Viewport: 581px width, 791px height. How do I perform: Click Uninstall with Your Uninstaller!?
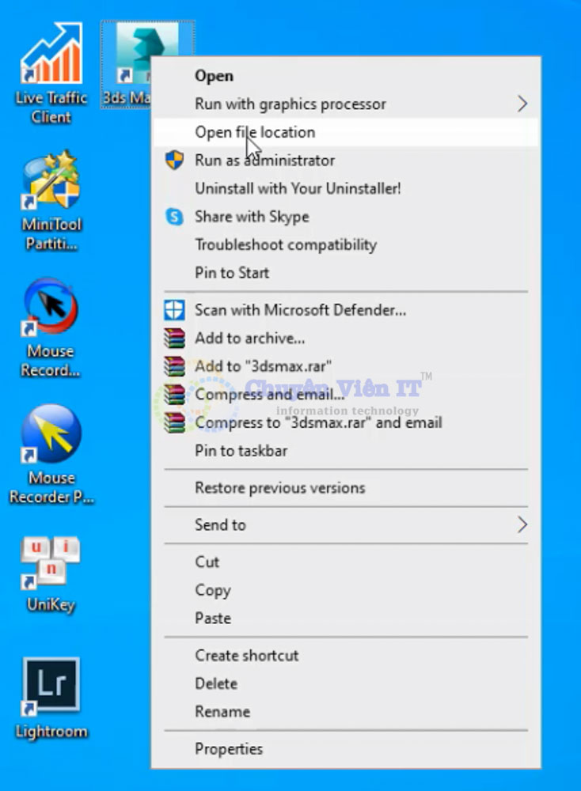pos(298,188)
